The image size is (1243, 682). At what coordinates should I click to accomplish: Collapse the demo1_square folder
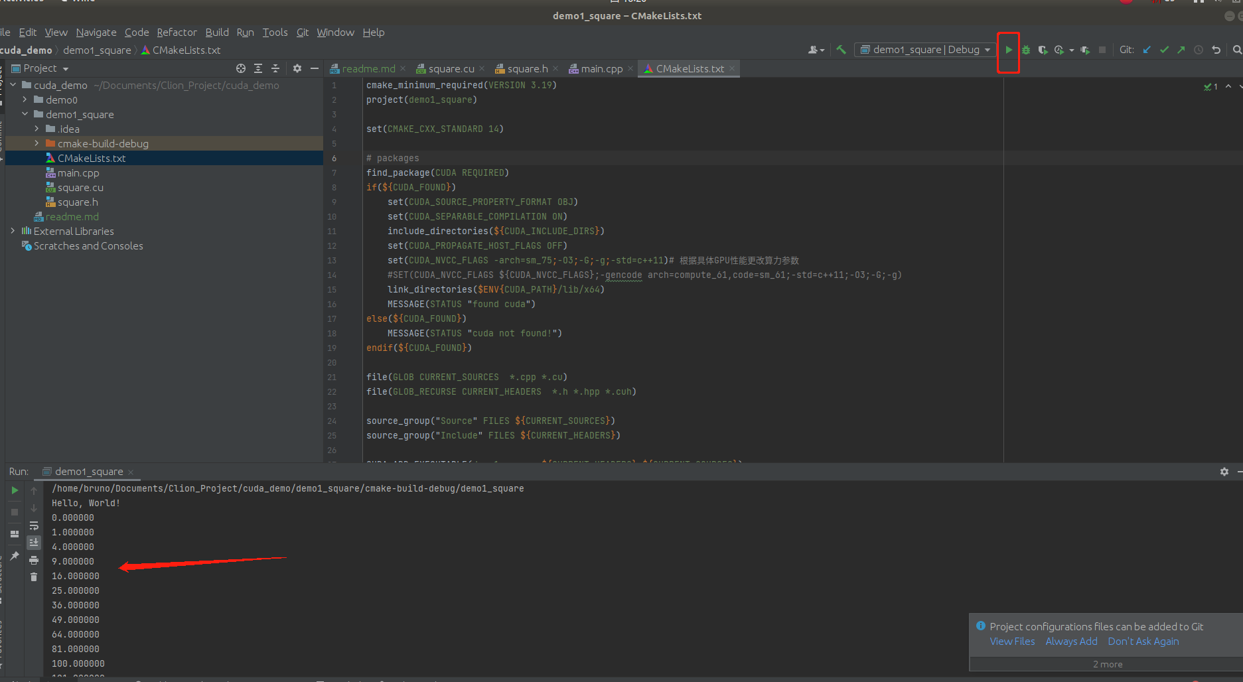click(x=25, y=114)
